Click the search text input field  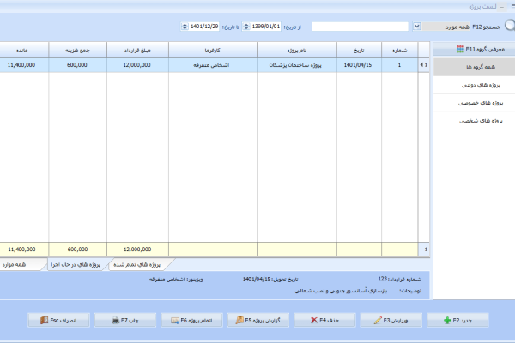(x=360, y=27)
